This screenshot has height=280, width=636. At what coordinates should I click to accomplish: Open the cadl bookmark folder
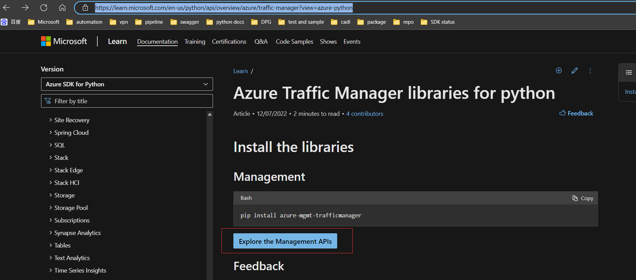(x=341, y=22)
